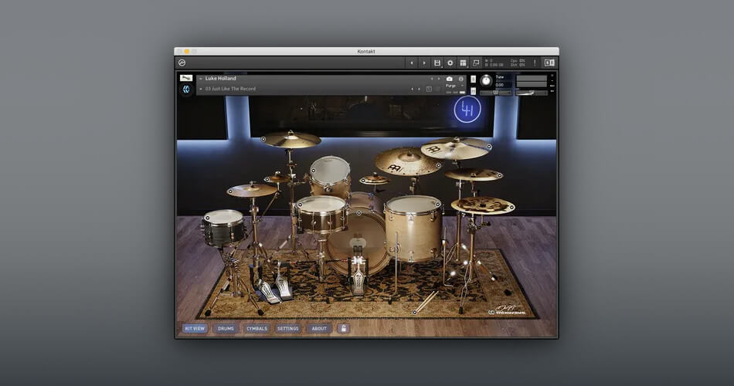
Task: Load next snapshot arrow on Record row
Action: coord(419,89)
